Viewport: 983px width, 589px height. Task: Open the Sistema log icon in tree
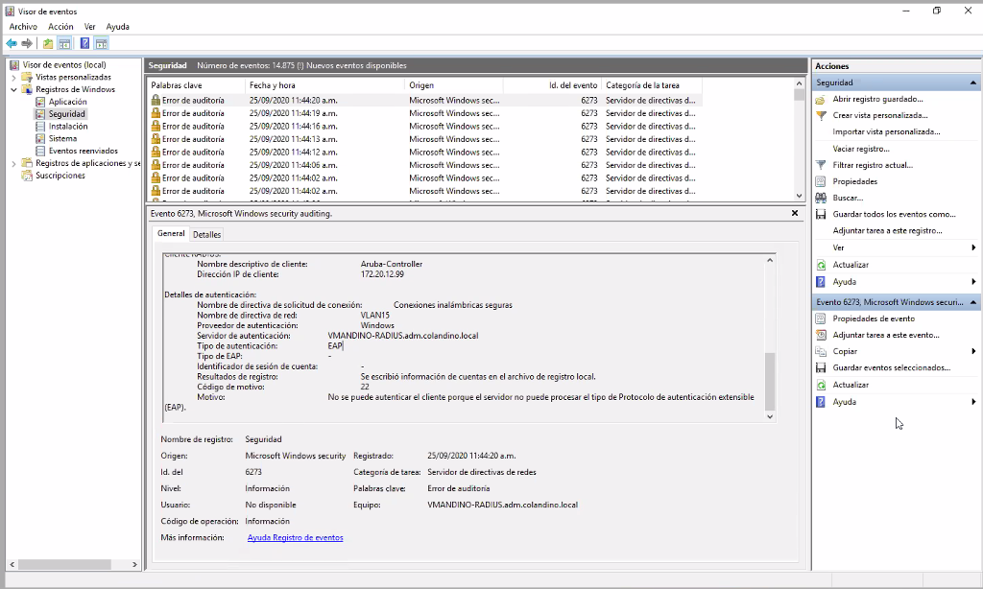point(40,138)
